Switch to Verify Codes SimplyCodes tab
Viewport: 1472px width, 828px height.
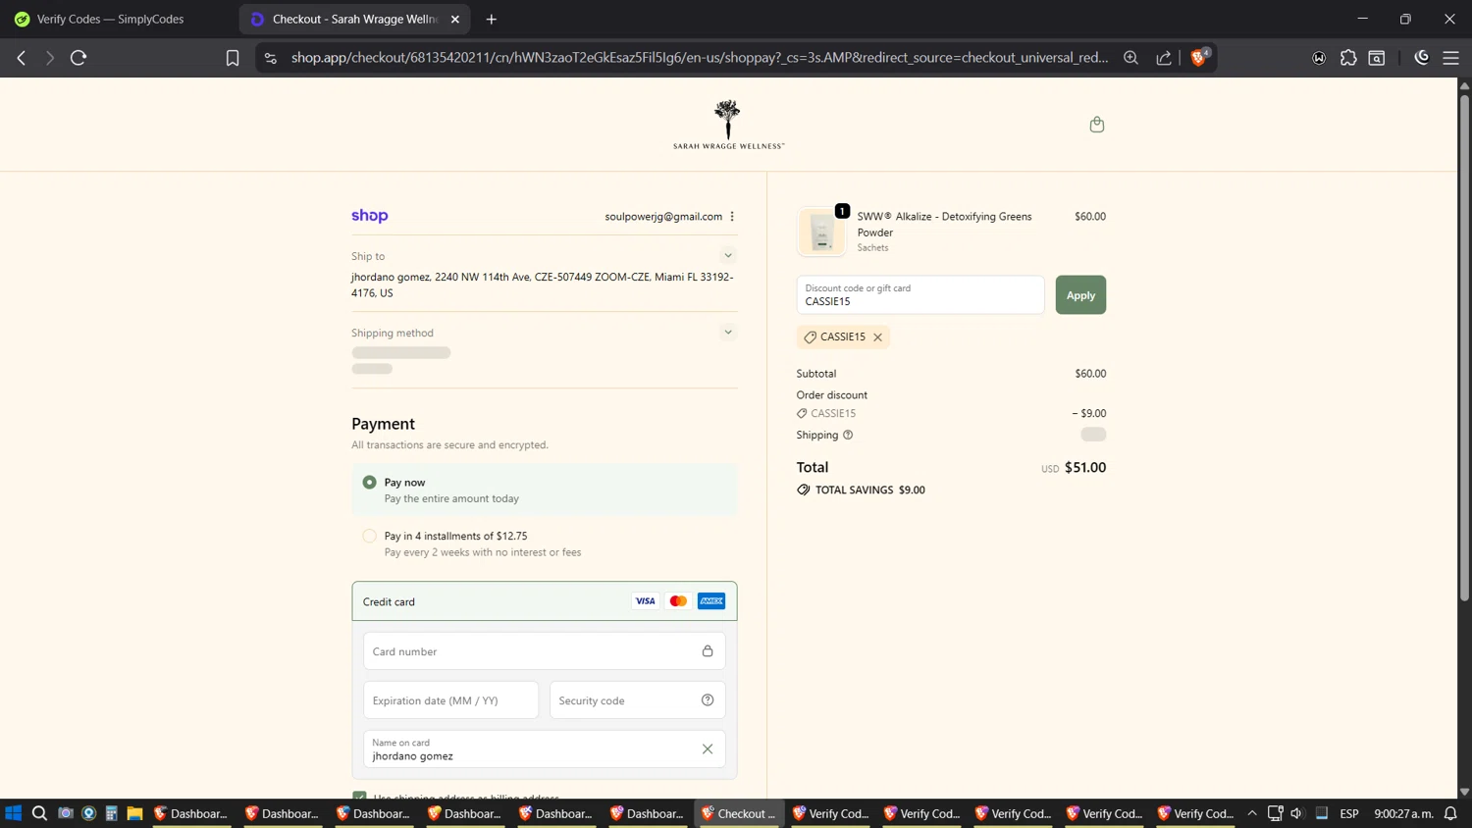[110, 19]
